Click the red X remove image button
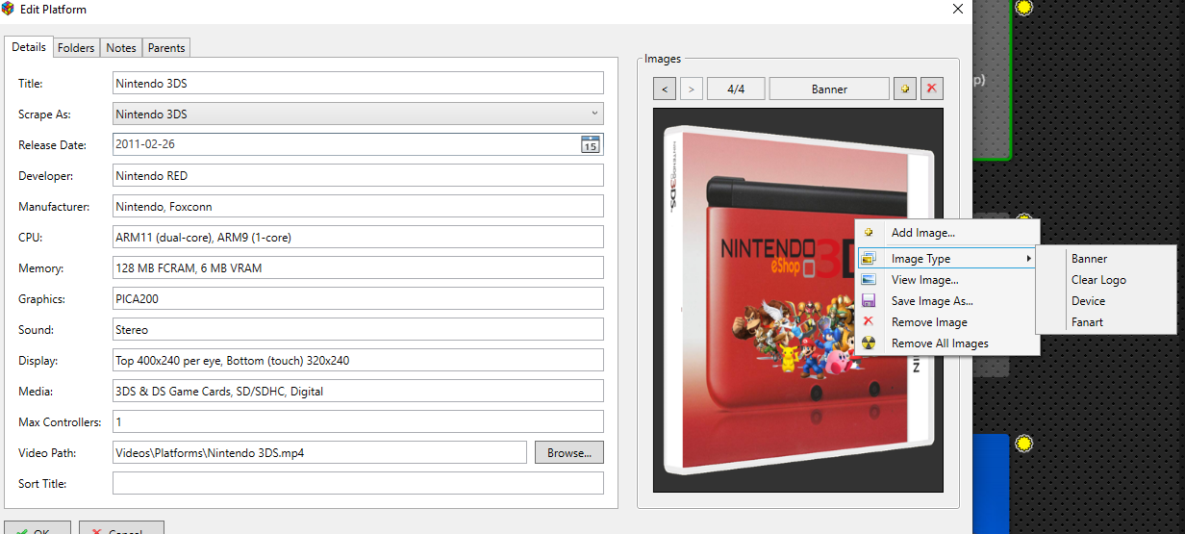The width and height of the screenshot is (1185, 534). click(x=931, y=89)
